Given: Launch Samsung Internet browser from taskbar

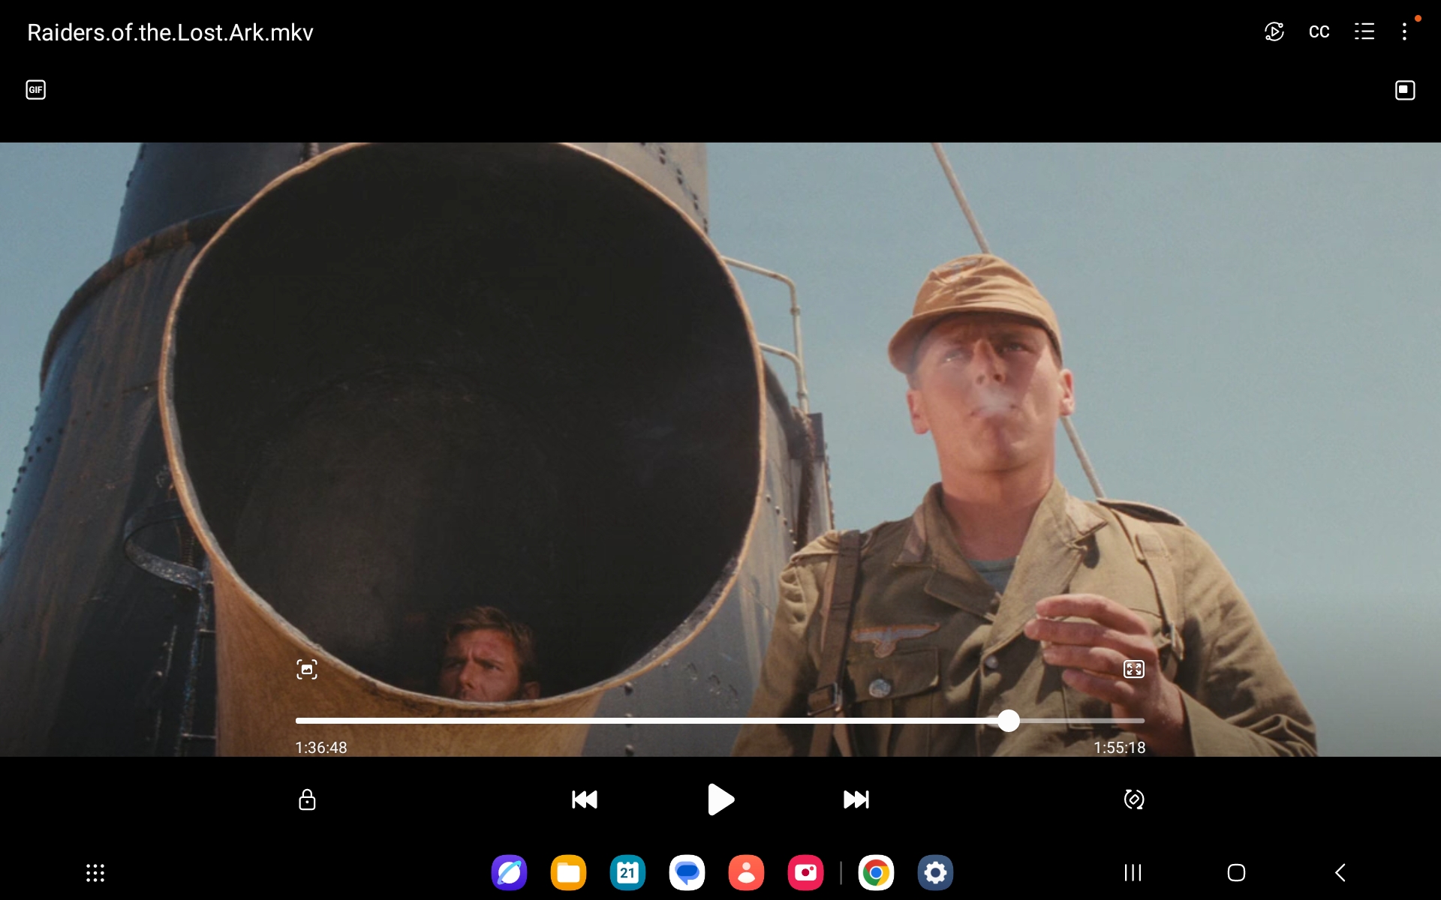Looking at the screenshot, I should click(x=509, y=873).
